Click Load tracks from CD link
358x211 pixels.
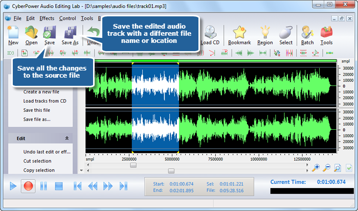pos(45,101)
